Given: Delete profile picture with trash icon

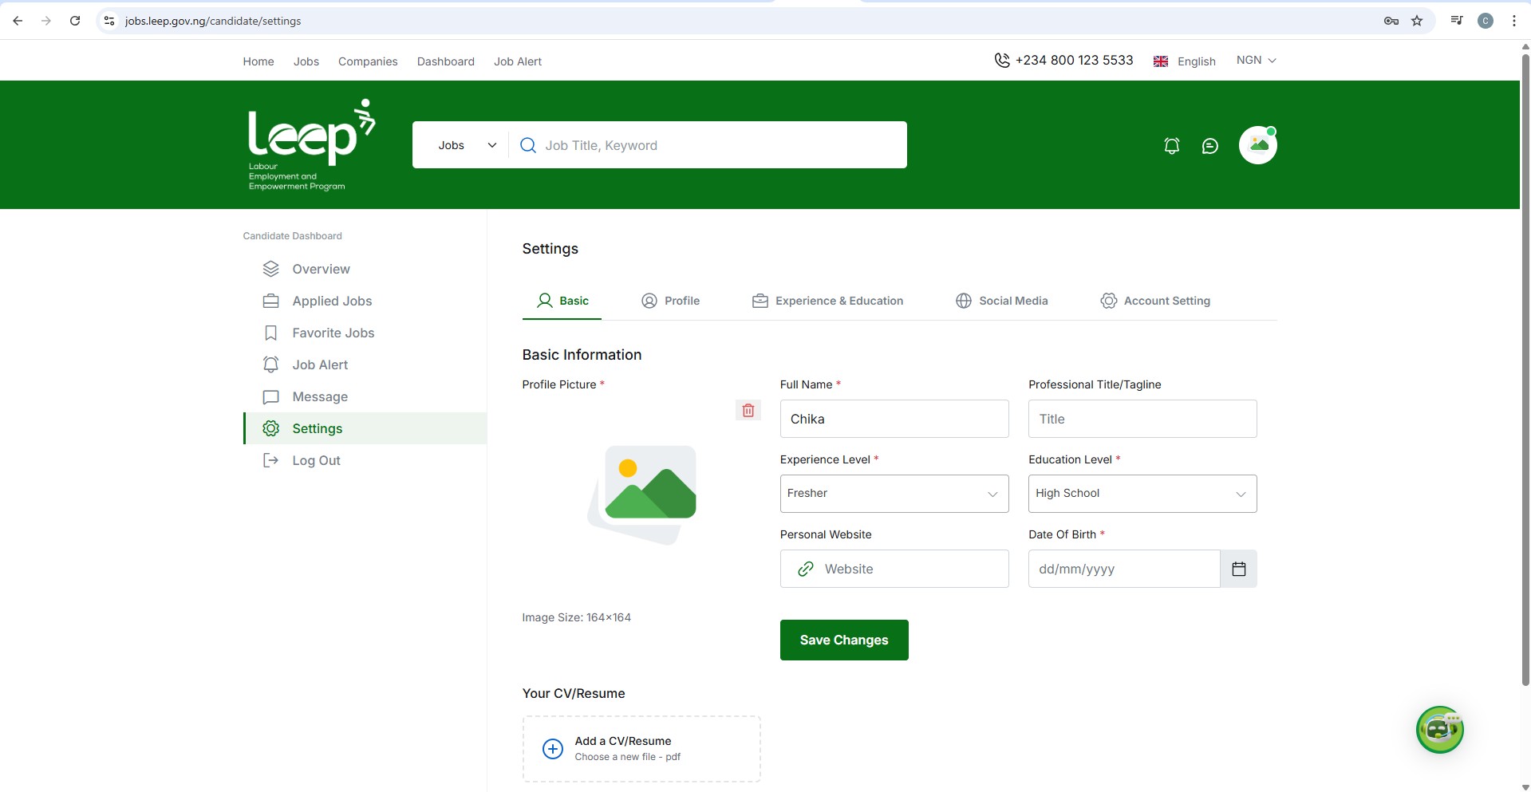Looking at the screenshot, I should pyautogui.click(x=748, y=411).
